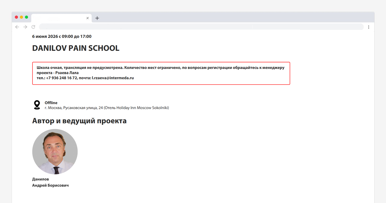Click the address Русаковская улица, 24
The width and height of the screenshot is (386, 203).
(x=83, y=108)
